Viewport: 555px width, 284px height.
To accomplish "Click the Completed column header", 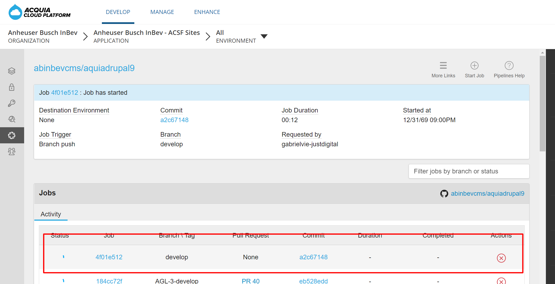I will tap(438, 235).
